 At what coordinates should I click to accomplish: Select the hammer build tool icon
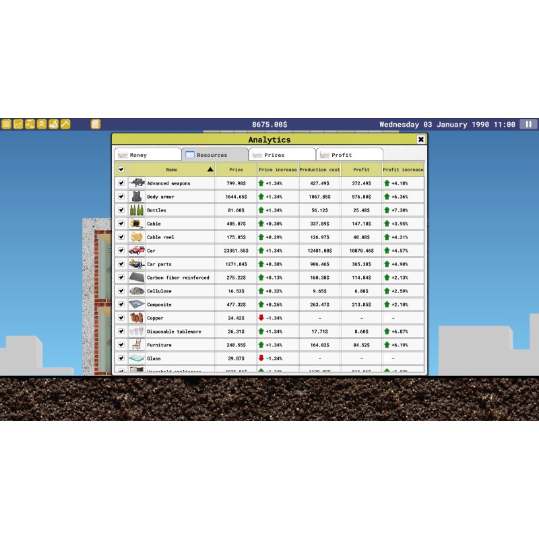click(65, 124)
